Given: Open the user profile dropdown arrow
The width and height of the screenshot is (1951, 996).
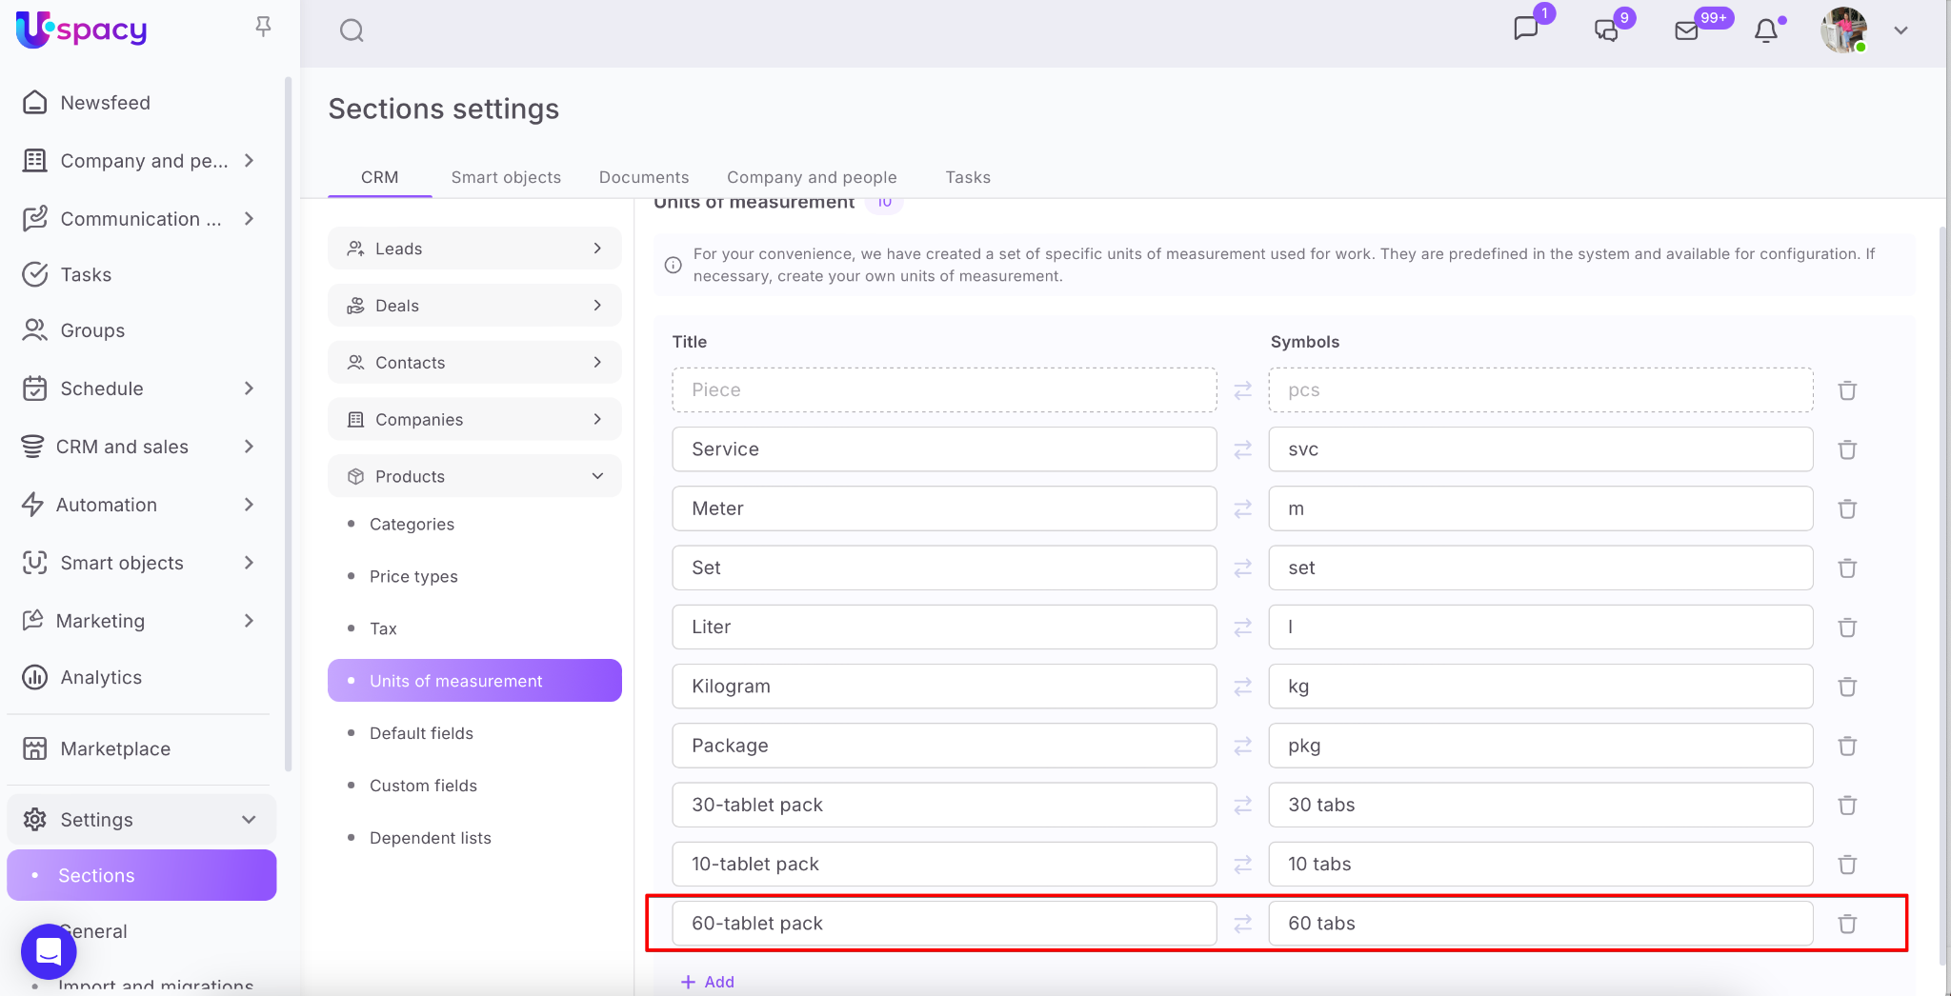Looking at the screenshot, I should point(1901,30).
